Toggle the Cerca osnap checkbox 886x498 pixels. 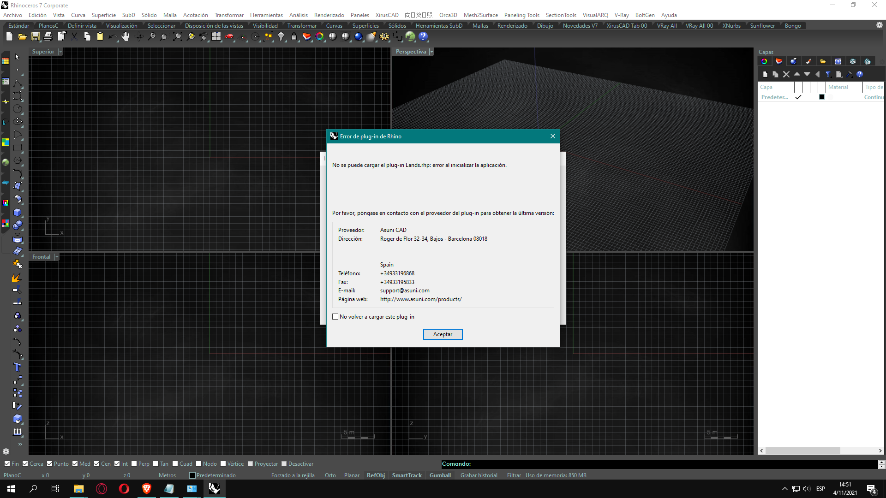tap(25, 464)
